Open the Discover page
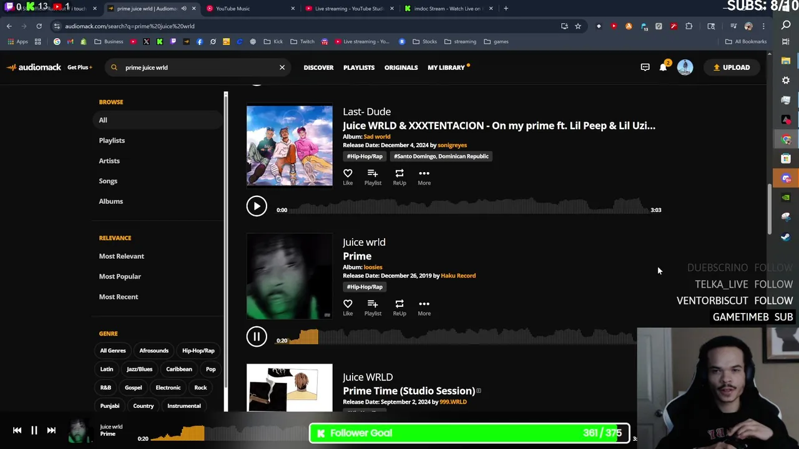This screenshot has width=799, height=449. [x=318, y=67]
